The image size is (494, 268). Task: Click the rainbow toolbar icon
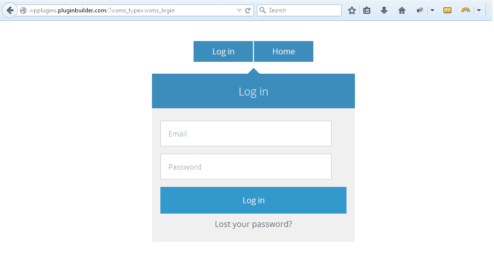(x=465, y=10)
